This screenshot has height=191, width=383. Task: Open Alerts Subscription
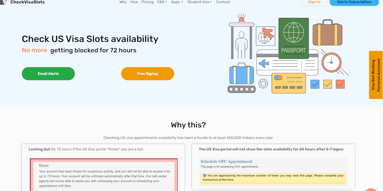(354, 2)
